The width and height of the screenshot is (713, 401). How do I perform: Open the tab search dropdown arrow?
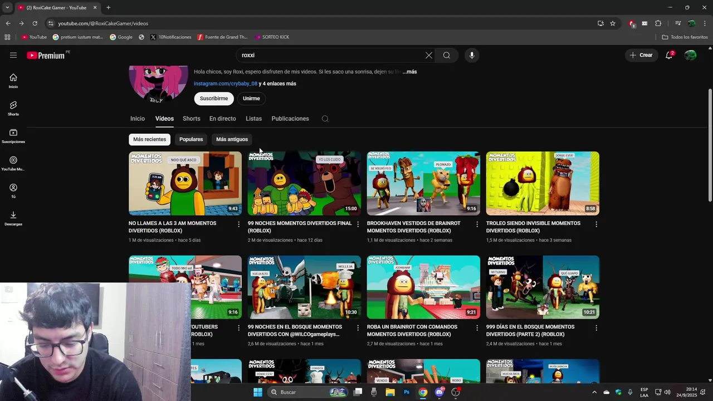(7, 8)
